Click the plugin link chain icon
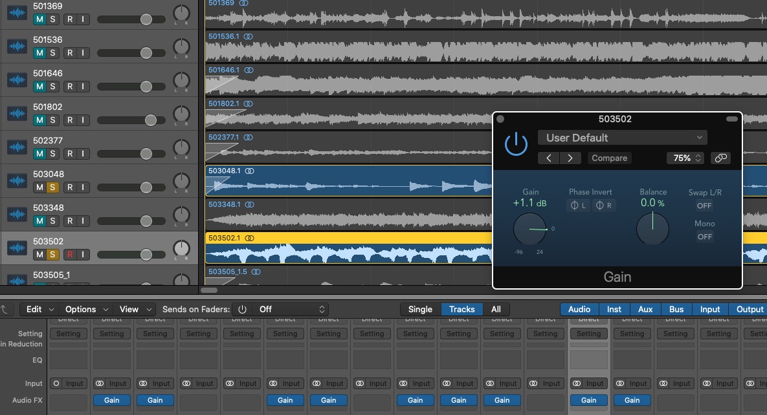Screen dimensions: 767x415 tap(720, 158)
